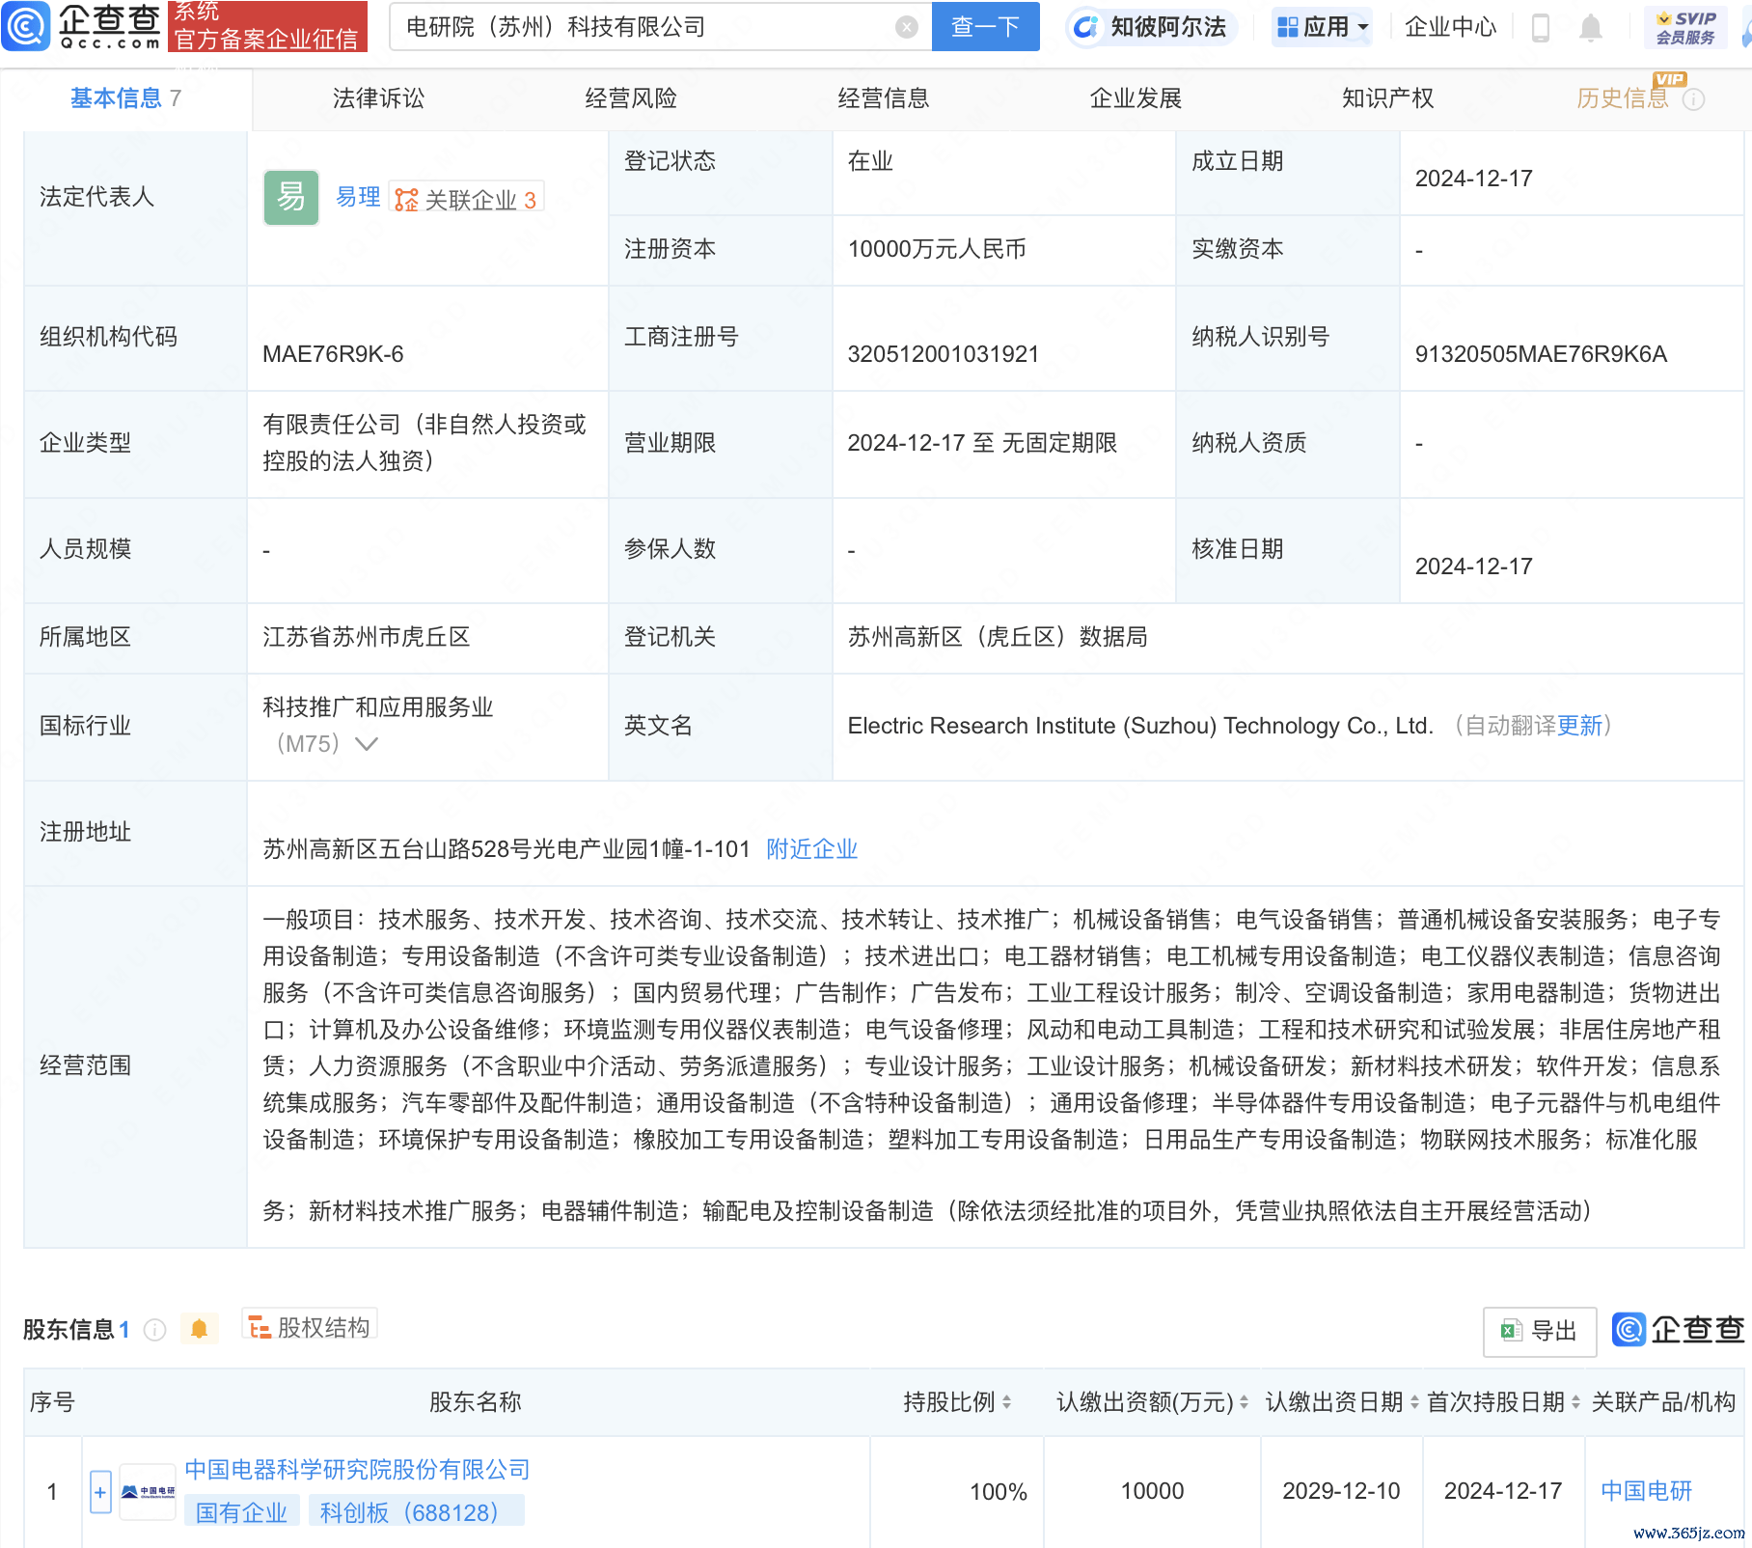
Task: Clear the search box with the X icon
Action: point(906,27)
